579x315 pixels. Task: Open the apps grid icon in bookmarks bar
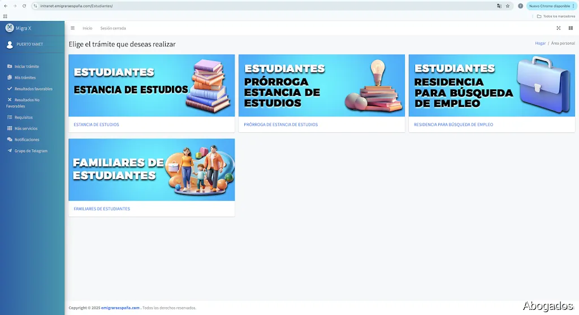(5, 16)
